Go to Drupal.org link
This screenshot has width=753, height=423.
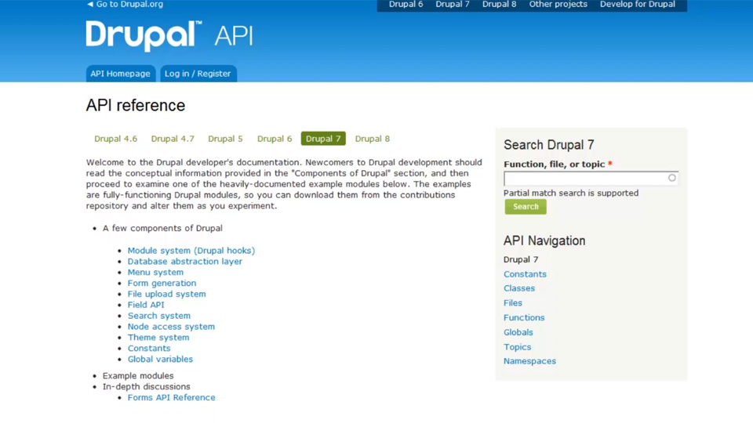pos(125,5)
